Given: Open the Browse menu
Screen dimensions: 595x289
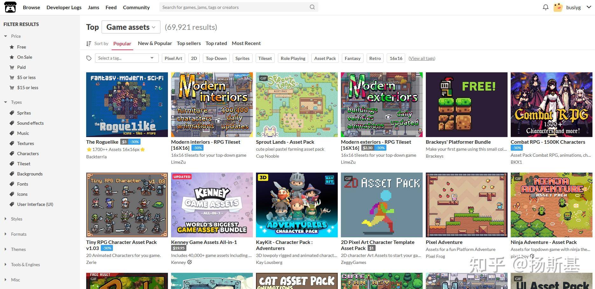Looking at the screenshot, I should pos(31,7).
